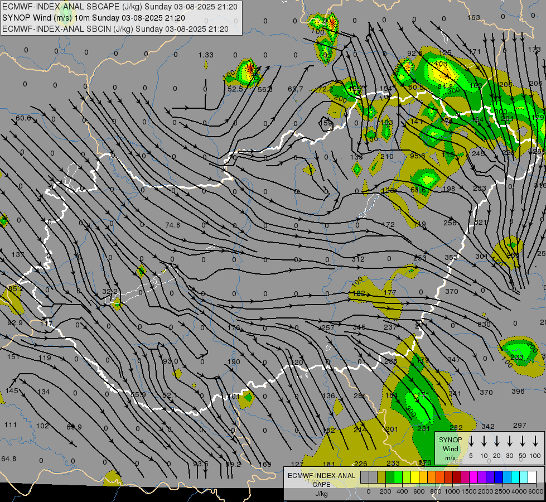Click the 20 m/s wind arrow icon
Screen dimensions: 546x502
point(497,441)
